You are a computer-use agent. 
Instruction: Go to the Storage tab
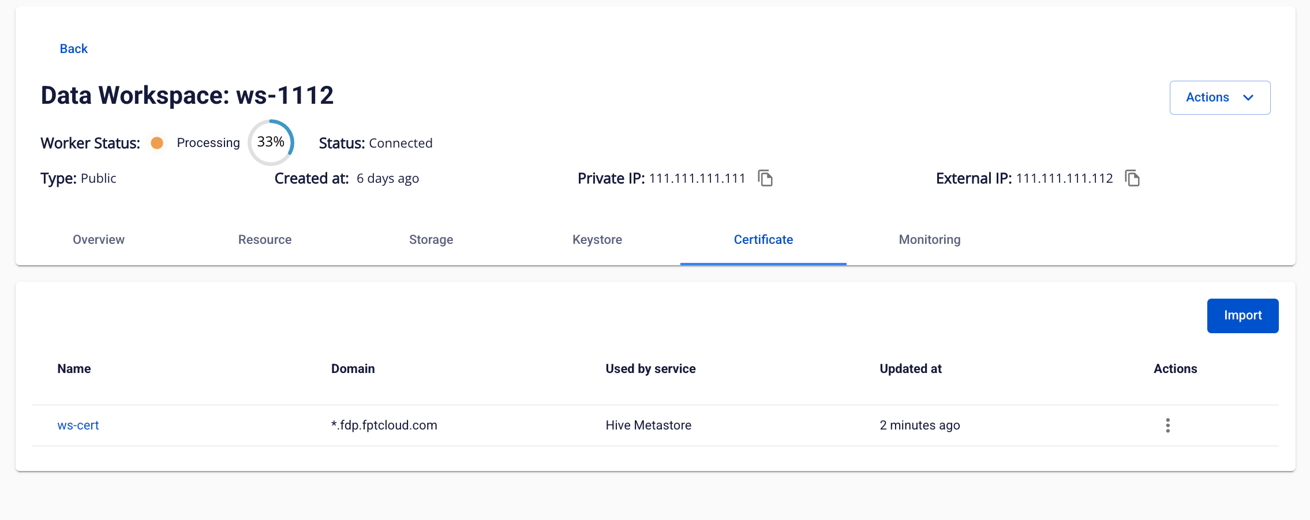[x=431, y=240]
